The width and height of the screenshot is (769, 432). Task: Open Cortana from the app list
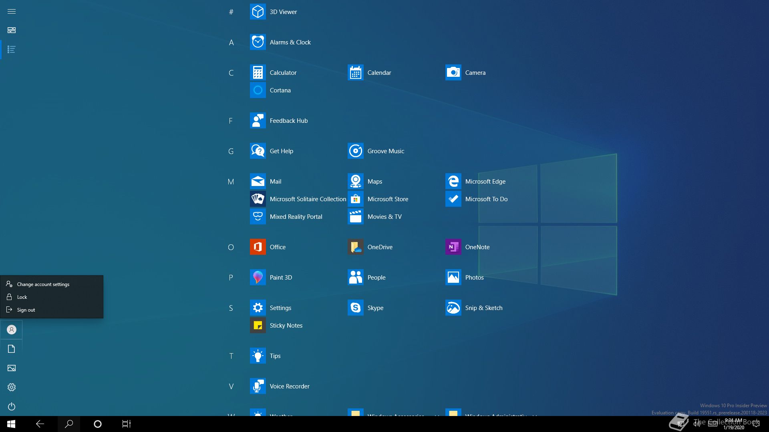click(x=258, y=90)
